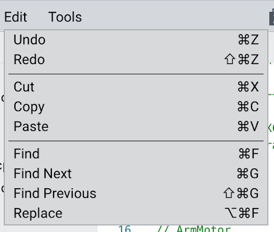Image resolution: width=274 pixels, height=232 pixels.
Task: Select the Cut menu entry
Action: click(136, 87)
